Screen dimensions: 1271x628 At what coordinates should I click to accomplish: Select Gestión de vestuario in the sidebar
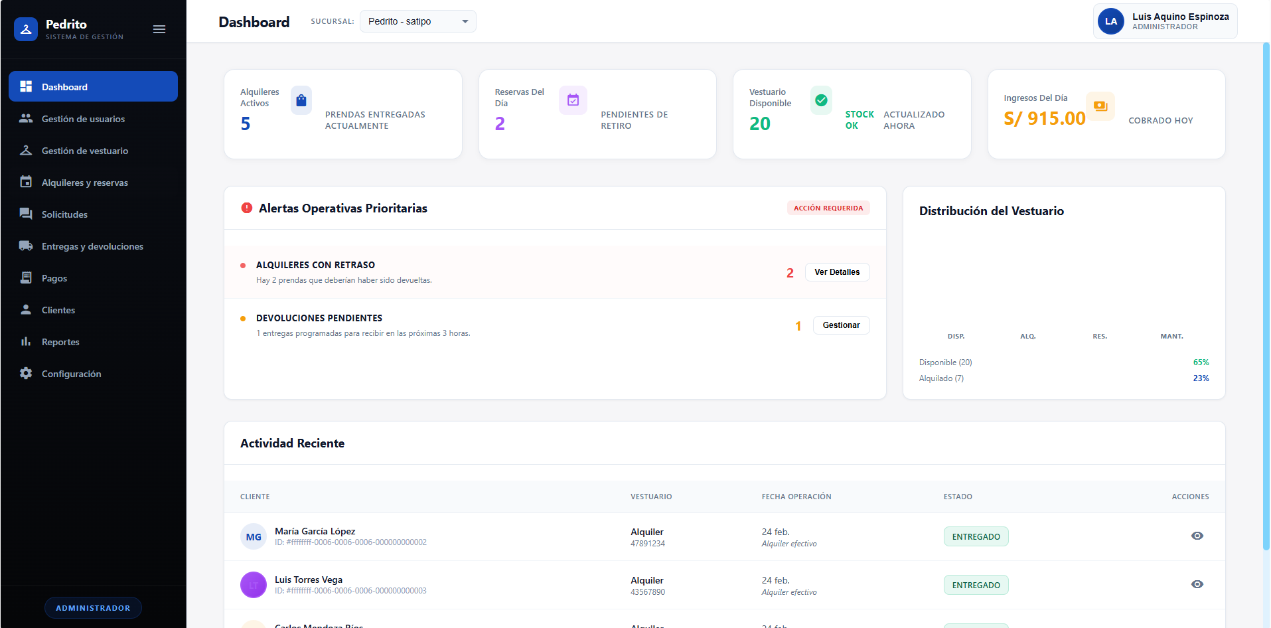tap(85, 151)
